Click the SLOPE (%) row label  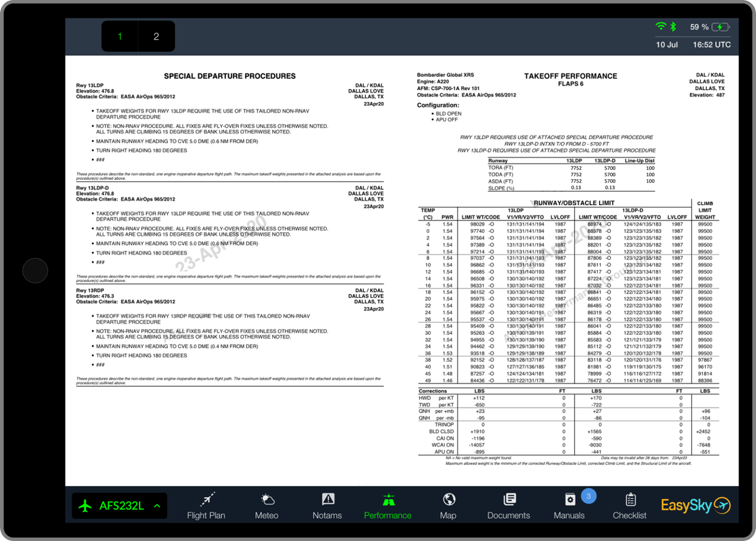click(x=502, y=188)
